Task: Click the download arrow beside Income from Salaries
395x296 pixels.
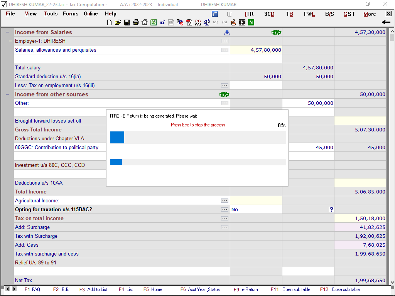Action: pos(227,32)
